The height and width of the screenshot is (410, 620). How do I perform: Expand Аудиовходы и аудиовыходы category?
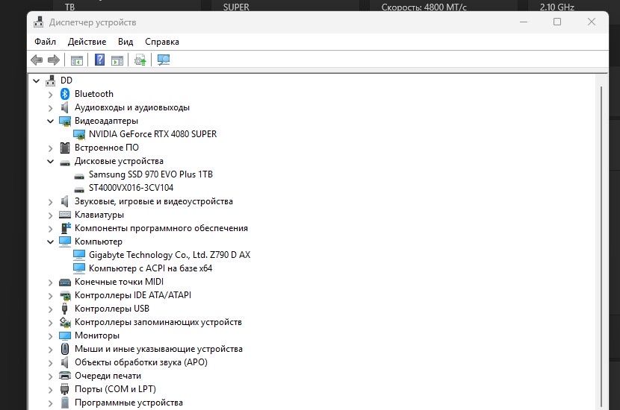[x=50, y=108]
